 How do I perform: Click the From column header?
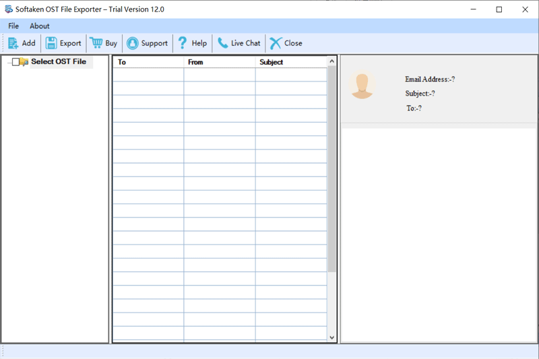tap(219, 62)
